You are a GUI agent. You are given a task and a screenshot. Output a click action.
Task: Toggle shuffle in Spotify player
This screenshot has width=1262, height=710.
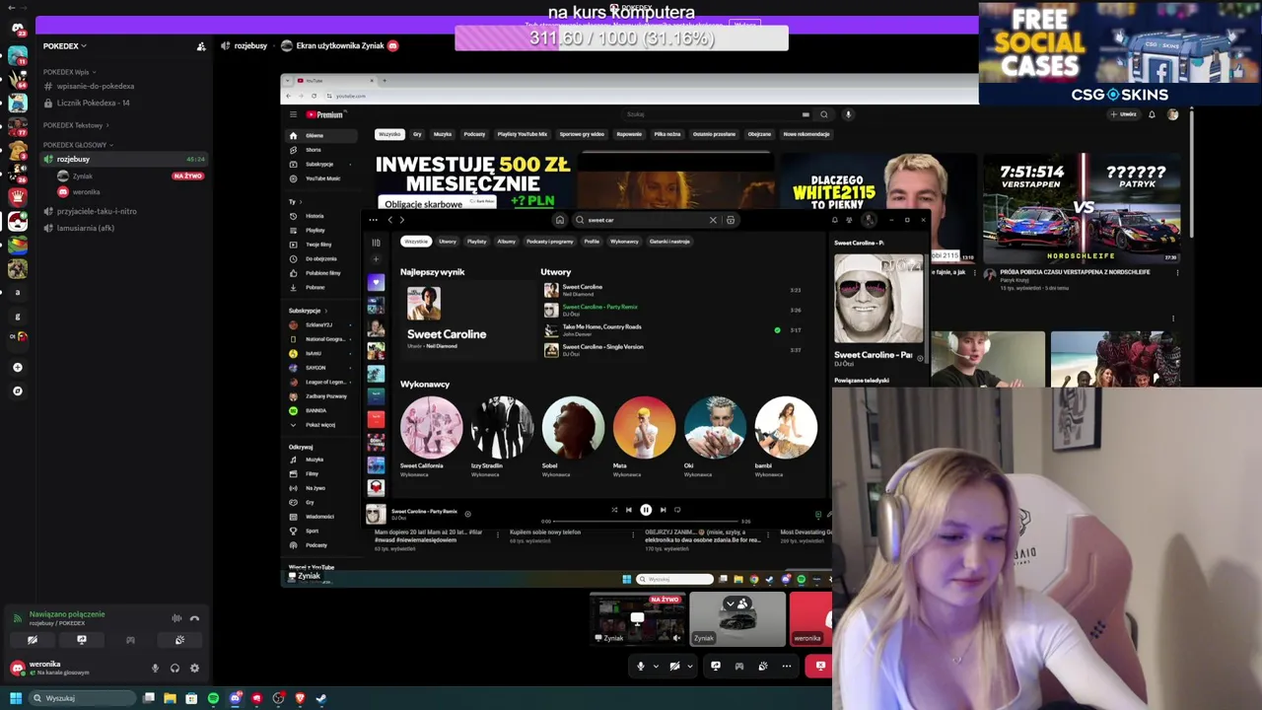pyautogui.click(x=614, y=510)
